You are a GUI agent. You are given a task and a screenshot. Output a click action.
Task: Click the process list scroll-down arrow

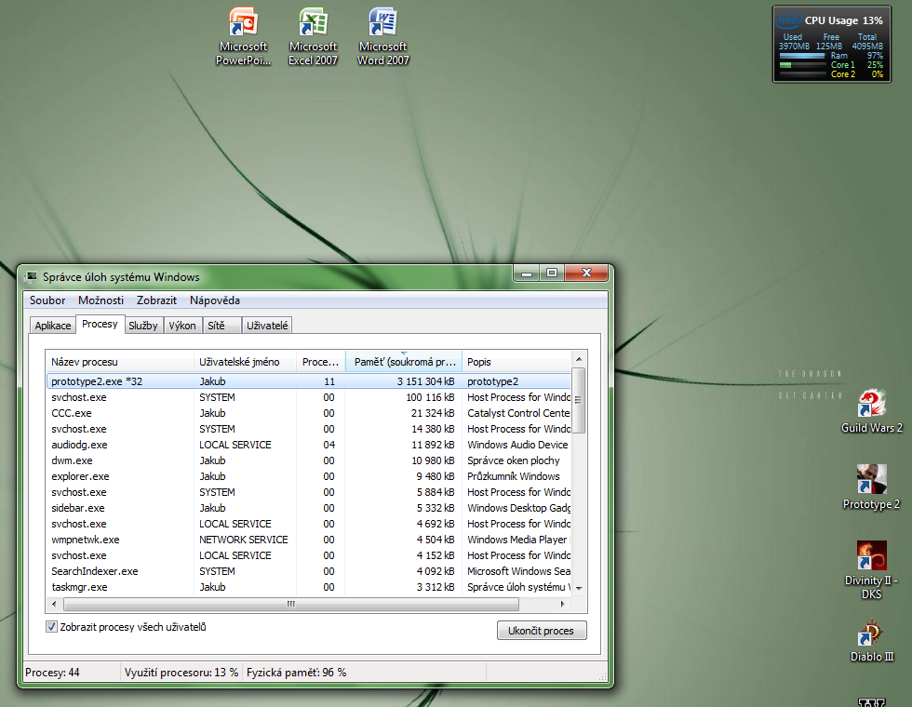(579, 588)
